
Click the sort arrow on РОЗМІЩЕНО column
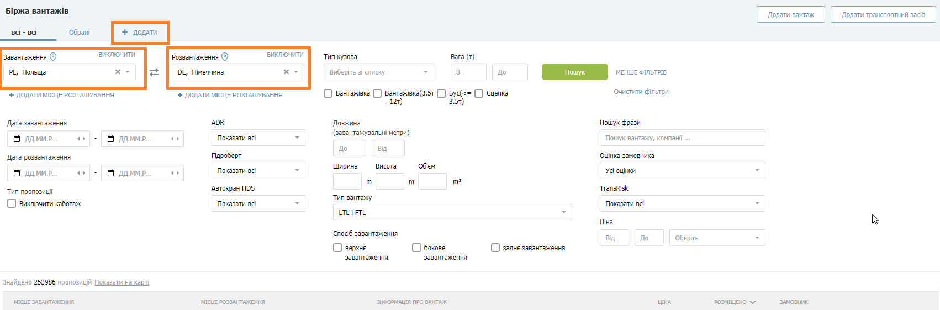[x=753, y=302]
